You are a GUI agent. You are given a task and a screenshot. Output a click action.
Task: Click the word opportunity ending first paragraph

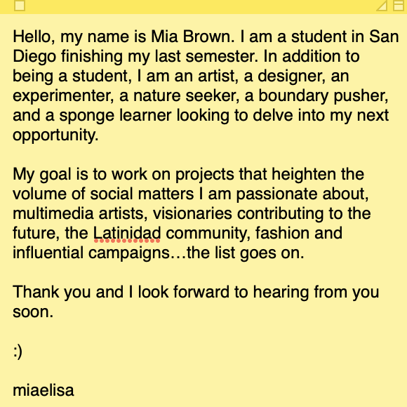coord(55,135)
